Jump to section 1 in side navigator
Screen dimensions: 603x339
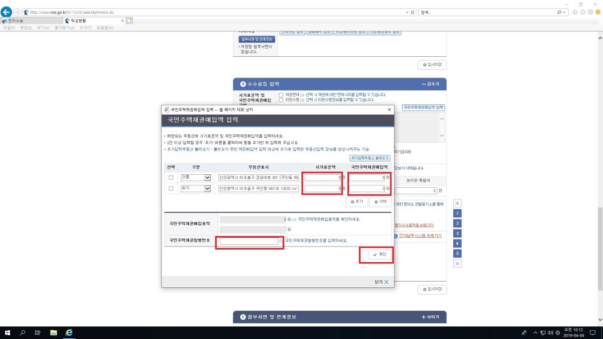click(458, 213)
